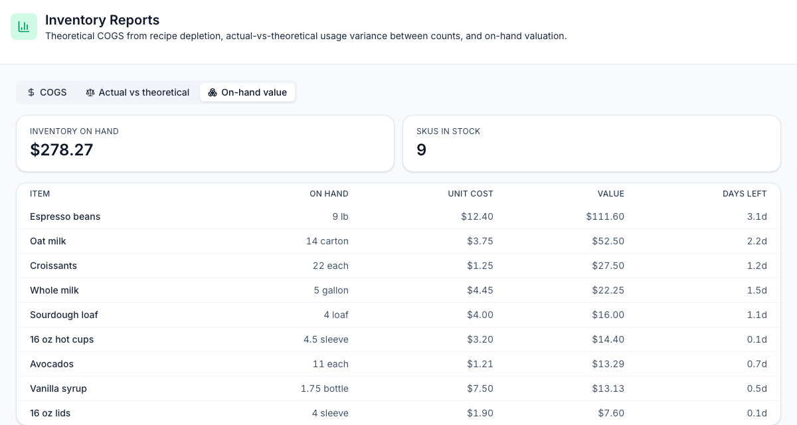Click the 3.1d days left value
The image size is (797, 425).
[757, 216]
